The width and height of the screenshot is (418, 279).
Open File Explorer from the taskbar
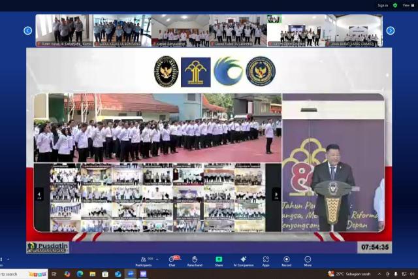click(93, 274)
